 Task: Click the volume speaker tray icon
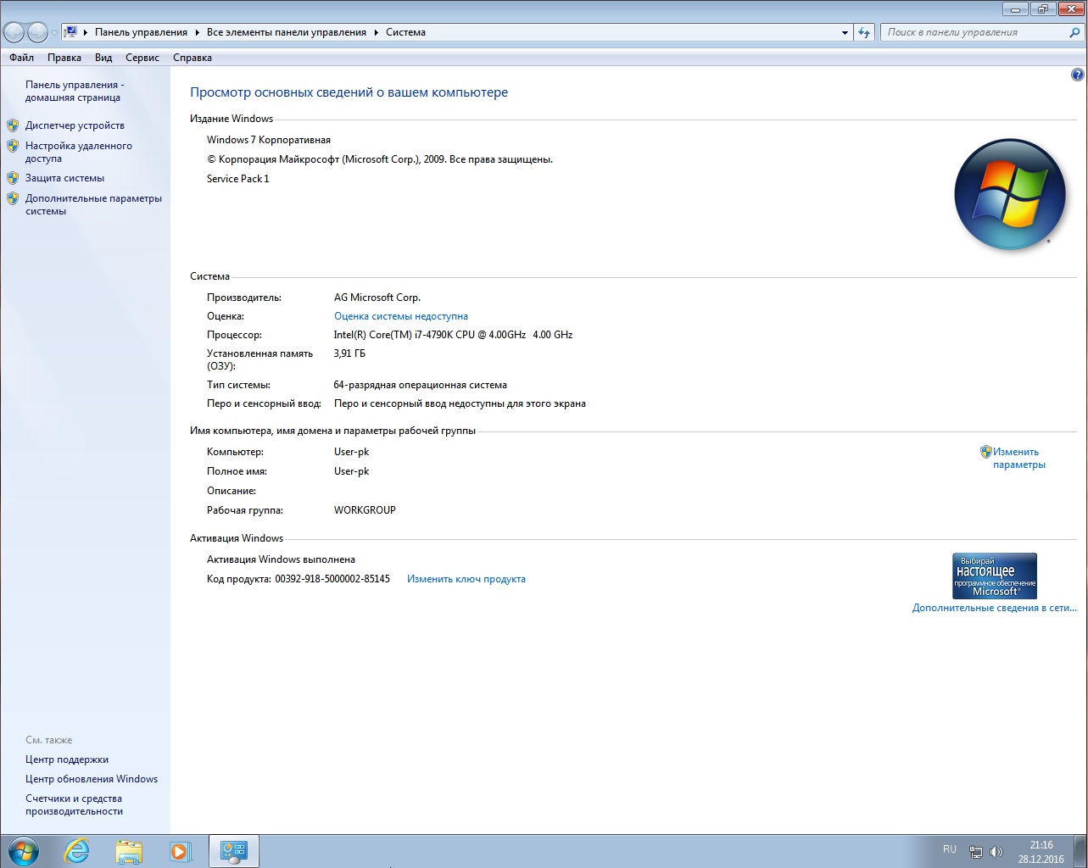point(996,852)
